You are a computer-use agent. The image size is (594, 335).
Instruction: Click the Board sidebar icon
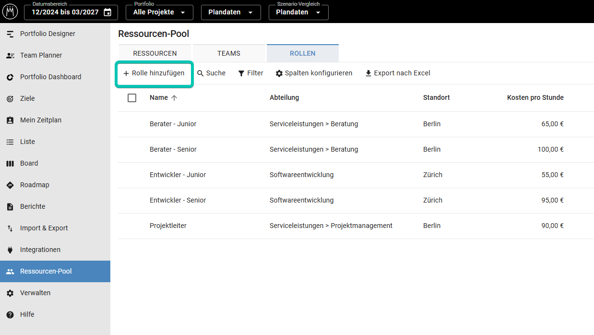[x=10, y=164]
